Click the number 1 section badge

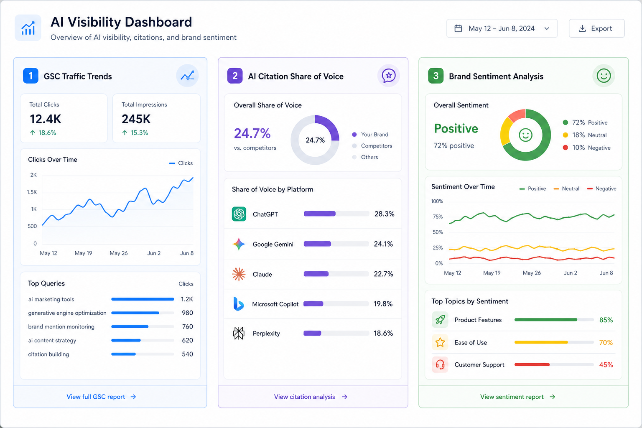(31, 76)
